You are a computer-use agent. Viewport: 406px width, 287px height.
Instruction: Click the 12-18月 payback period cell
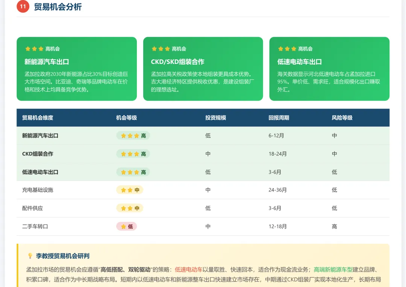[x=277, y=226]
